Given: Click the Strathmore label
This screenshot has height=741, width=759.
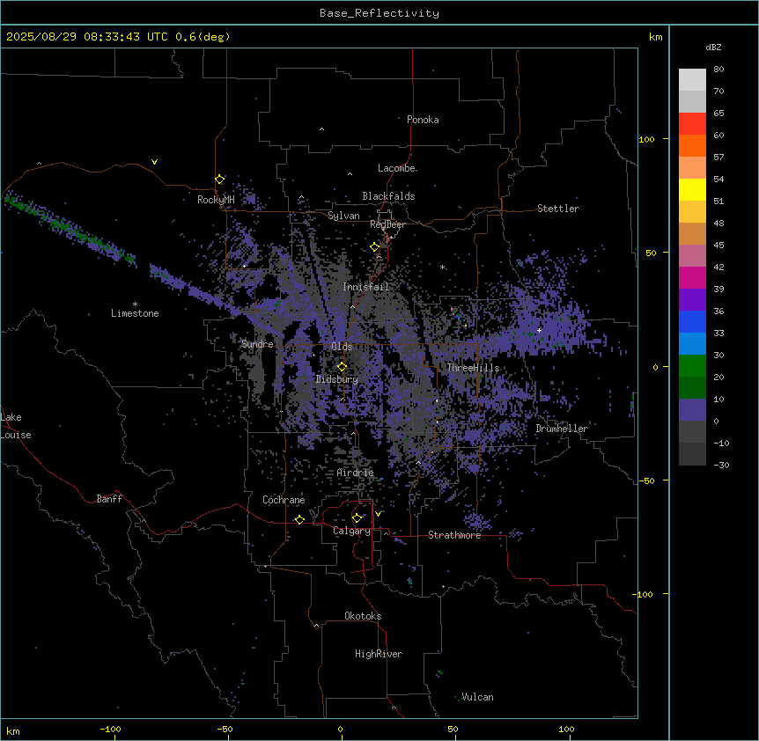Looking at the screenshot, I should coord(454,535).
